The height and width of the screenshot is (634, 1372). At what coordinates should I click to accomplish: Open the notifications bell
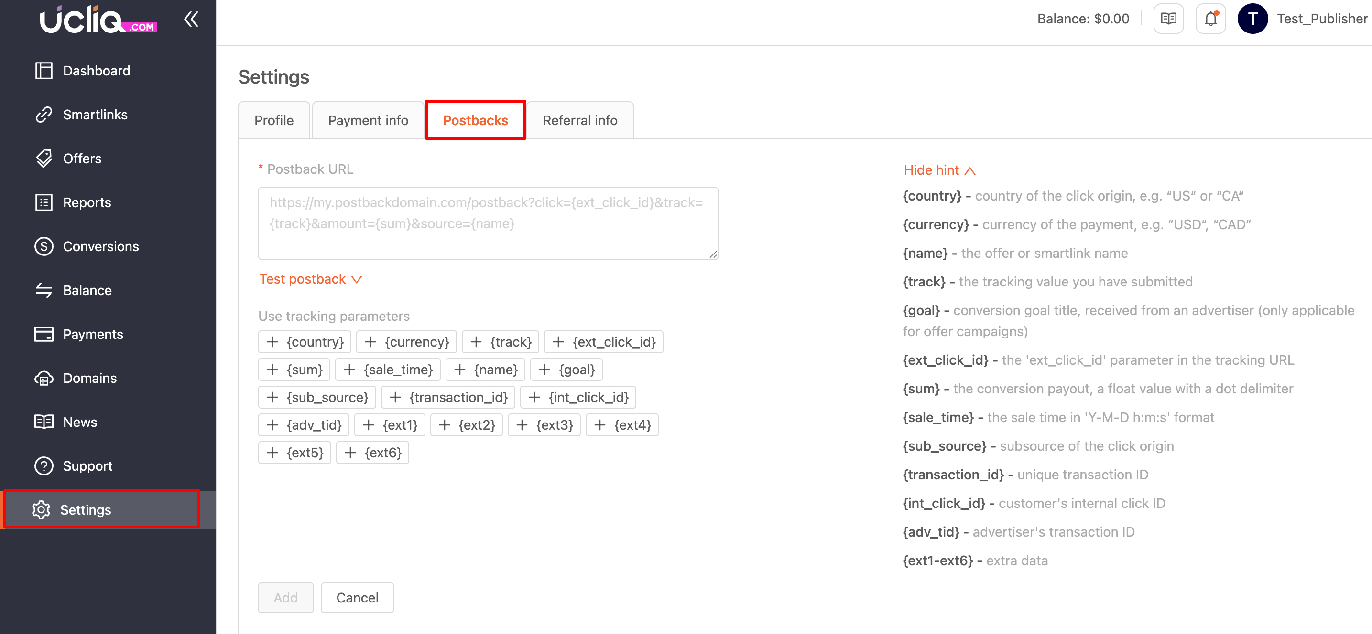[x=1210, y=19]
